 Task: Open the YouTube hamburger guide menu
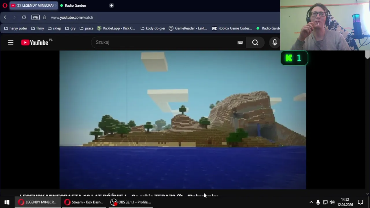11,42
